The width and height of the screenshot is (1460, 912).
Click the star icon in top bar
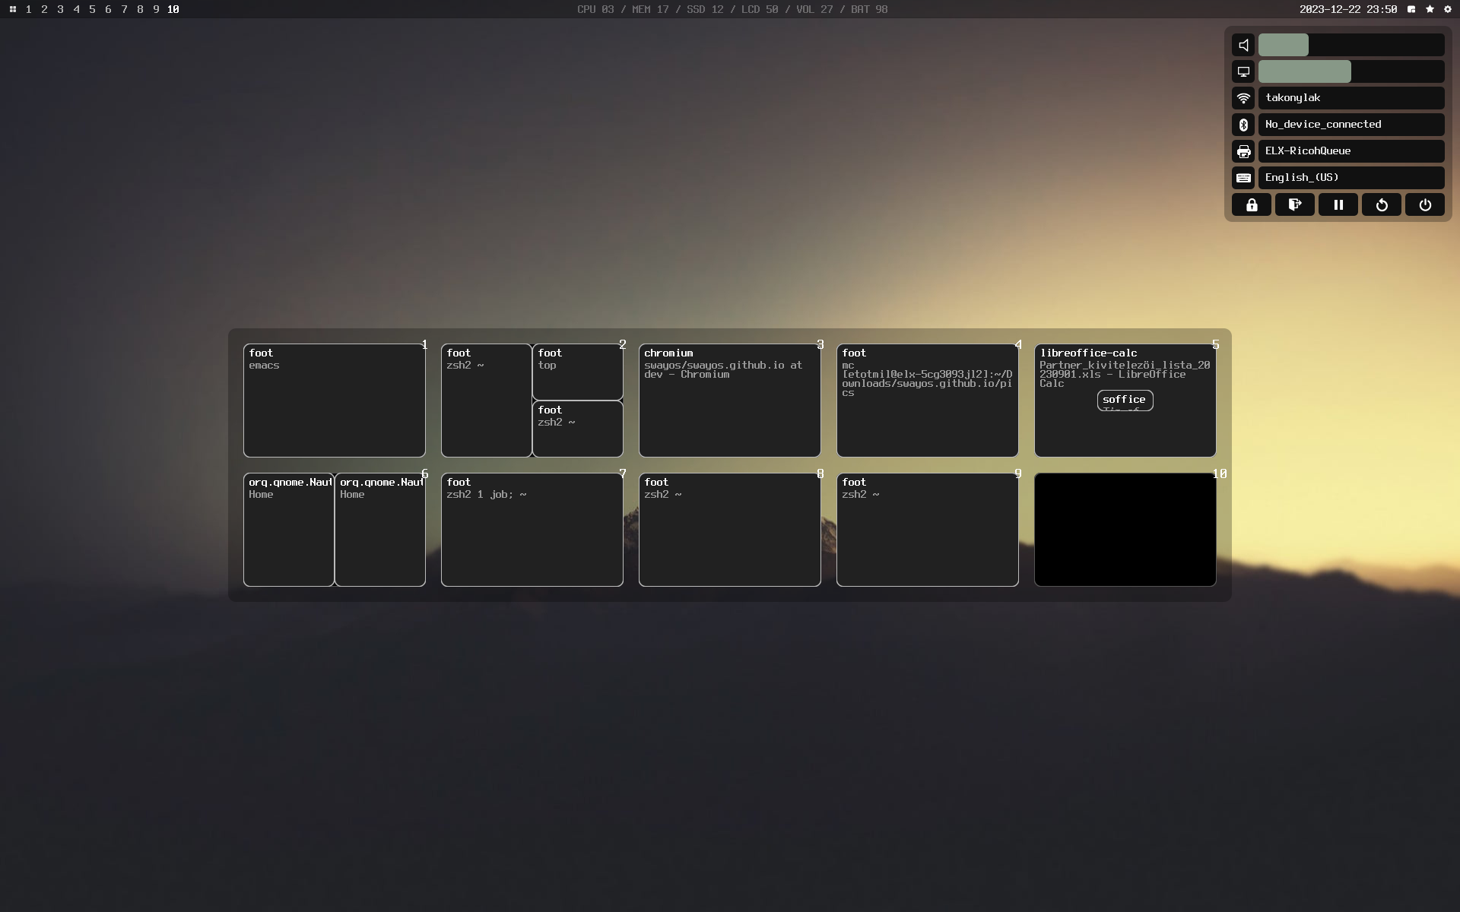(x=1430, y=9)
